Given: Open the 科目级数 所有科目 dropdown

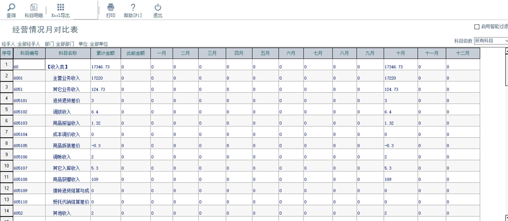Looking at the screenshot, I should 491,40.
